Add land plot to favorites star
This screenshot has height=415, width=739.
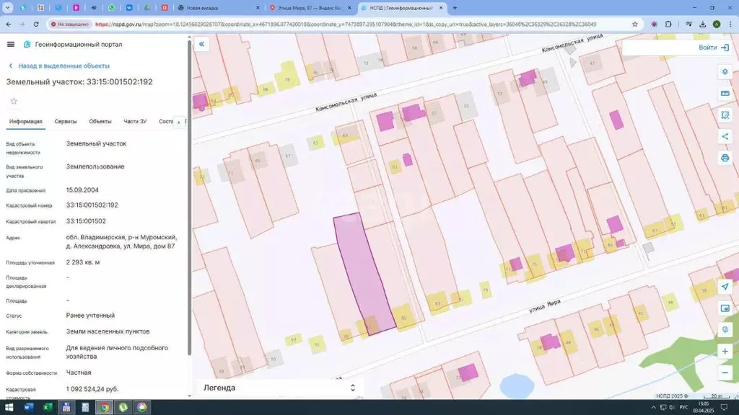tap(14, 101)
